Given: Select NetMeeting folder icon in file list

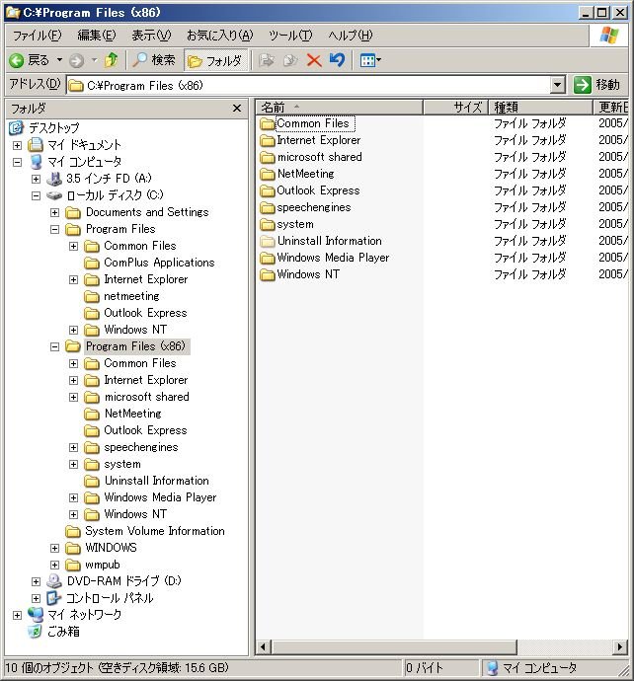Looking at the screenshot, I should [x=268, y=174].
